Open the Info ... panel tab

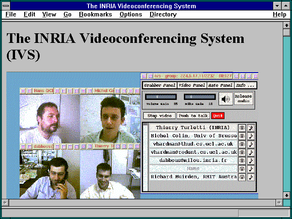click(x=245, y=85)
